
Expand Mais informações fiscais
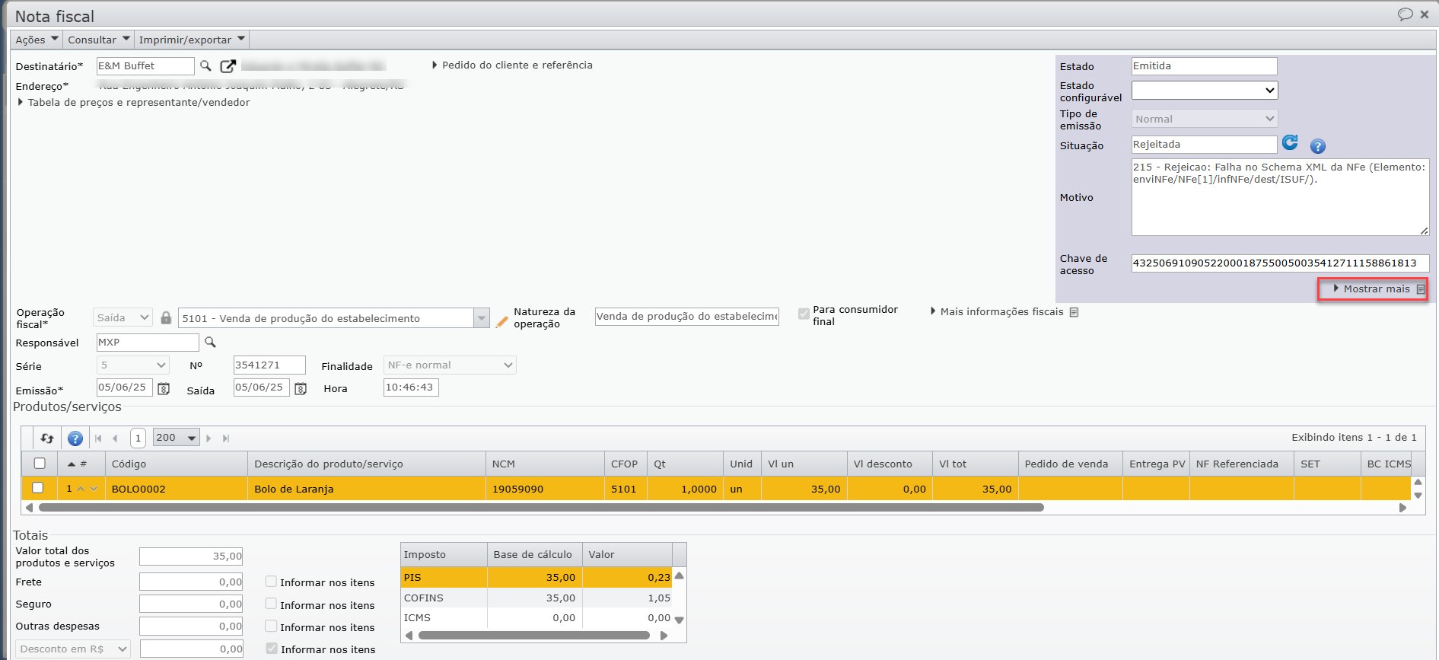(x=997, y=312)
